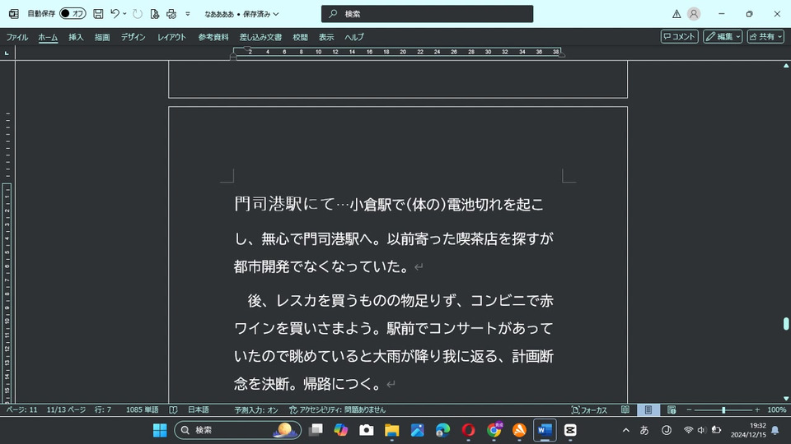Open Camera app from taskbar
791x444 pixels.
[x=367, y=430]
